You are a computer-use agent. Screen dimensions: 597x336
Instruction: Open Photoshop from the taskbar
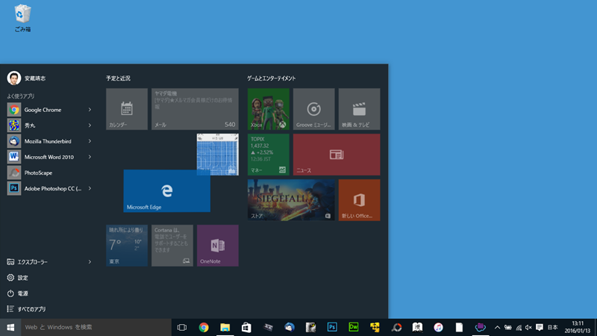[x=333, y=327]
